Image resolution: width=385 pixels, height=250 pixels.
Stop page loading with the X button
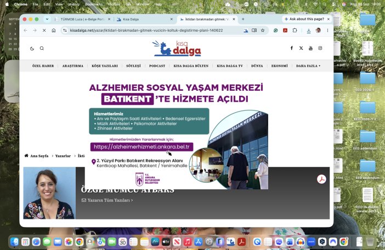tap(44, 31)
